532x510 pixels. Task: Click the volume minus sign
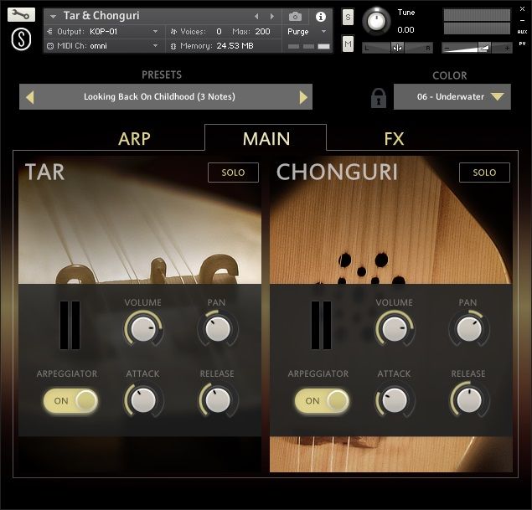[x=447, y=48]
